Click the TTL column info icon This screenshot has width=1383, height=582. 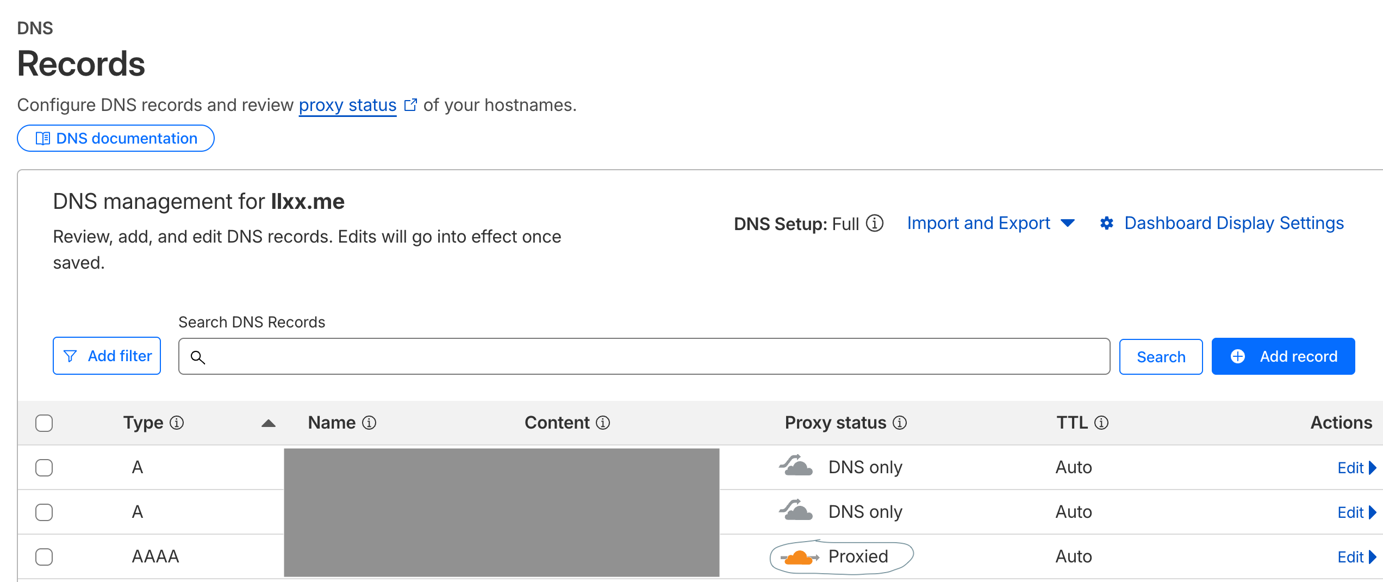point(1101,423)
